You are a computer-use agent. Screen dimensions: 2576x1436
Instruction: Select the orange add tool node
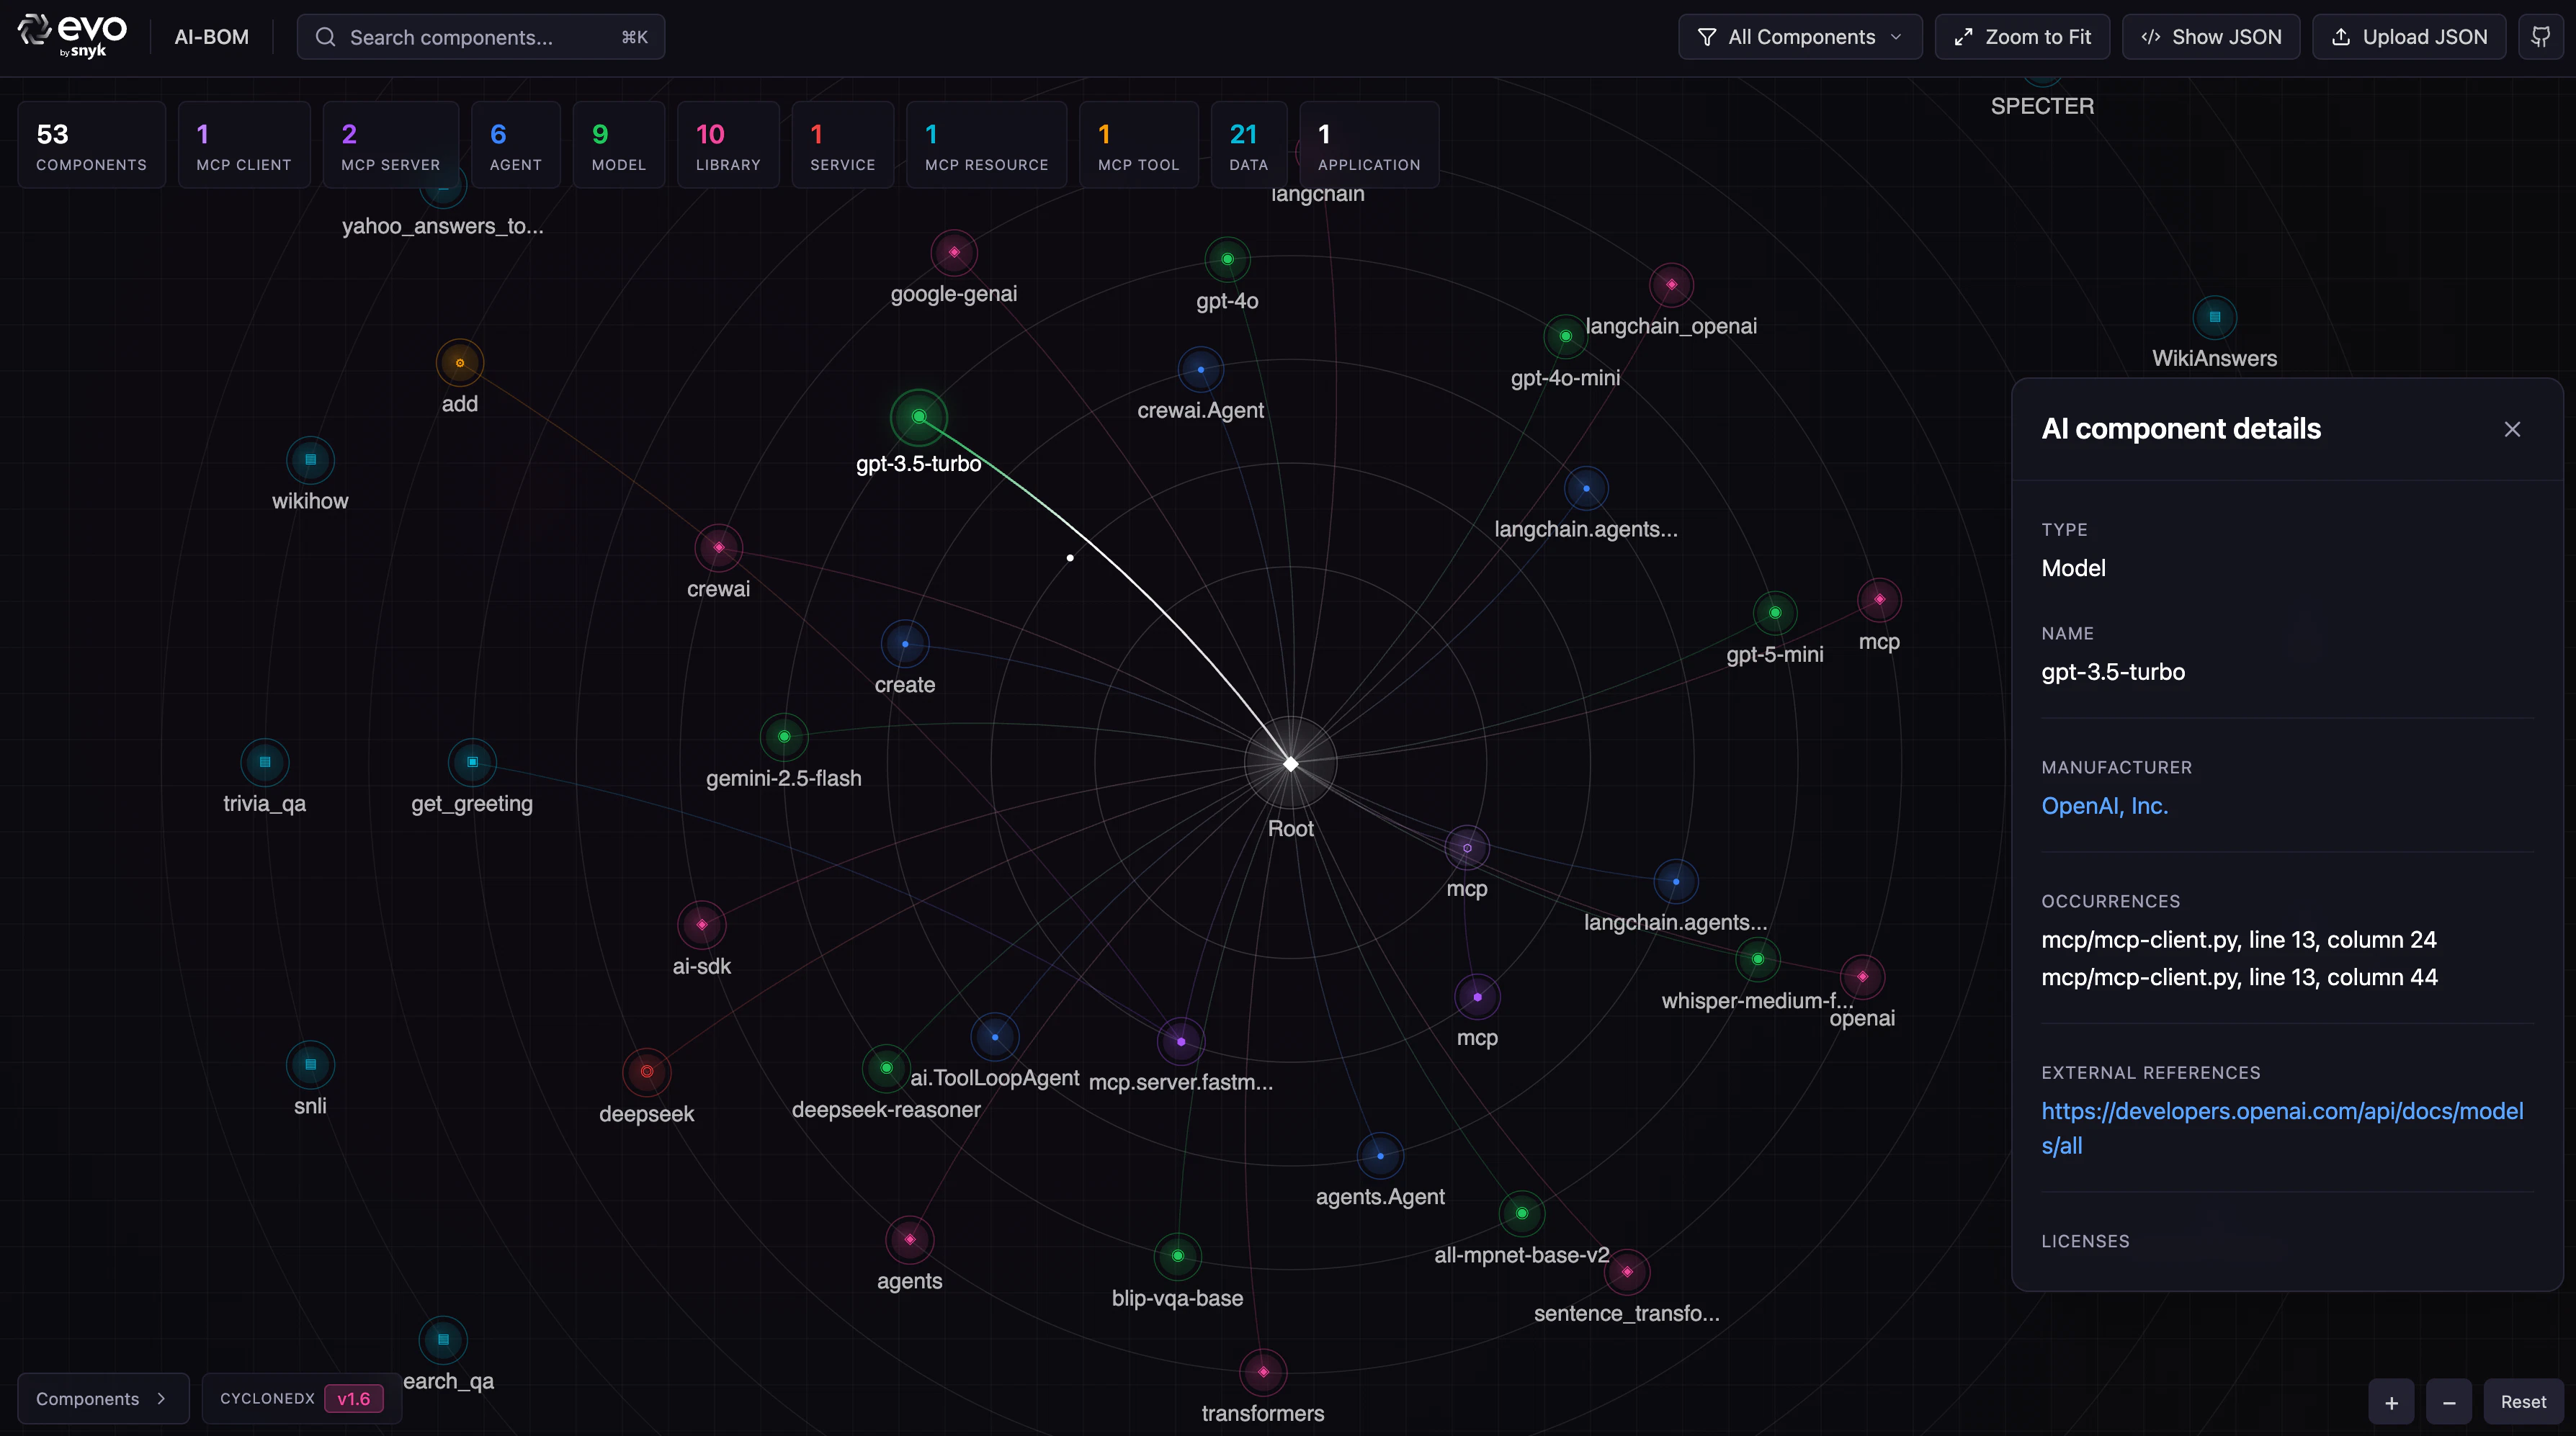tap(460, 363)
